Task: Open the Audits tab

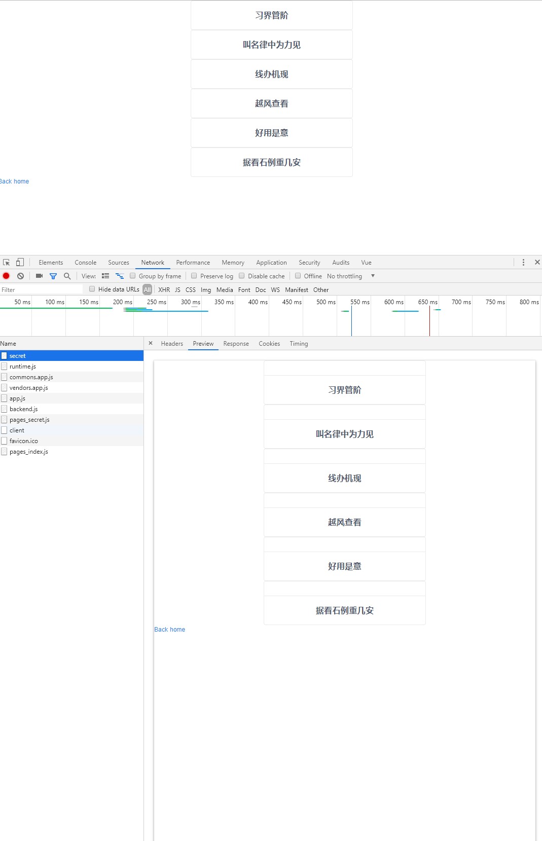Action: pos(341,263)
